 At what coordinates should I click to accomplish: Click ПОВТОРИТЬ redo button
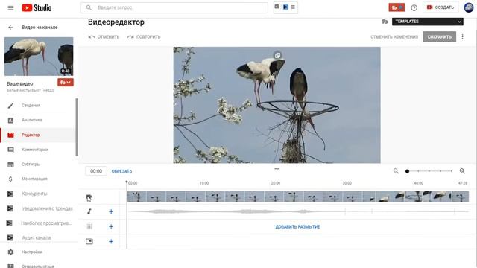coord(144,37)
